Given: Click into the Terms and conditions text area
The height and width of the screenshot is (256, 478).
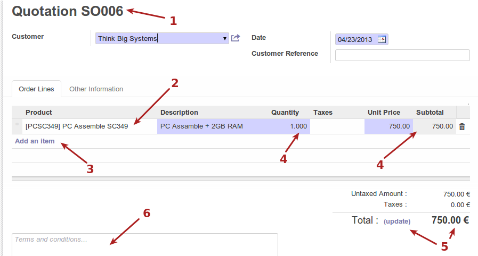Looking at the screenshot, I should pyautogui.click(x=144, y=244).
